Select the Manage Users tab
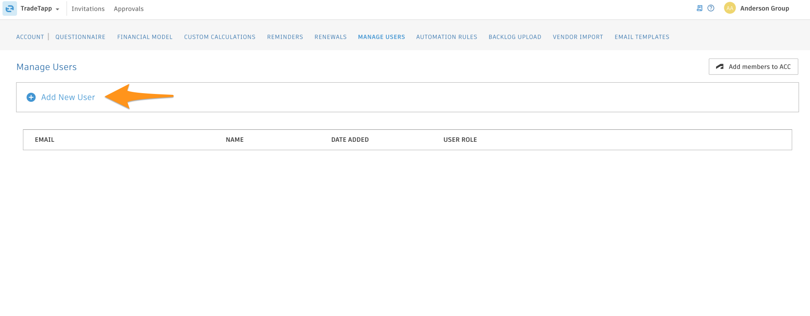 [x=381, y=37]
